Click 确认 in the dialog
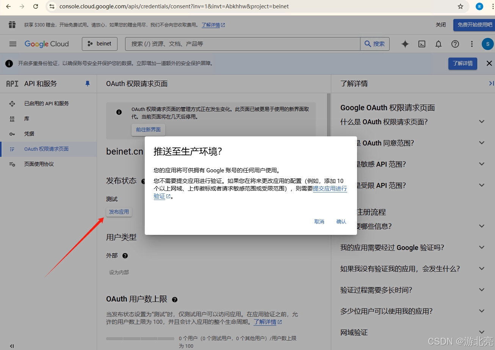495x350 pixels. point(341,222)
